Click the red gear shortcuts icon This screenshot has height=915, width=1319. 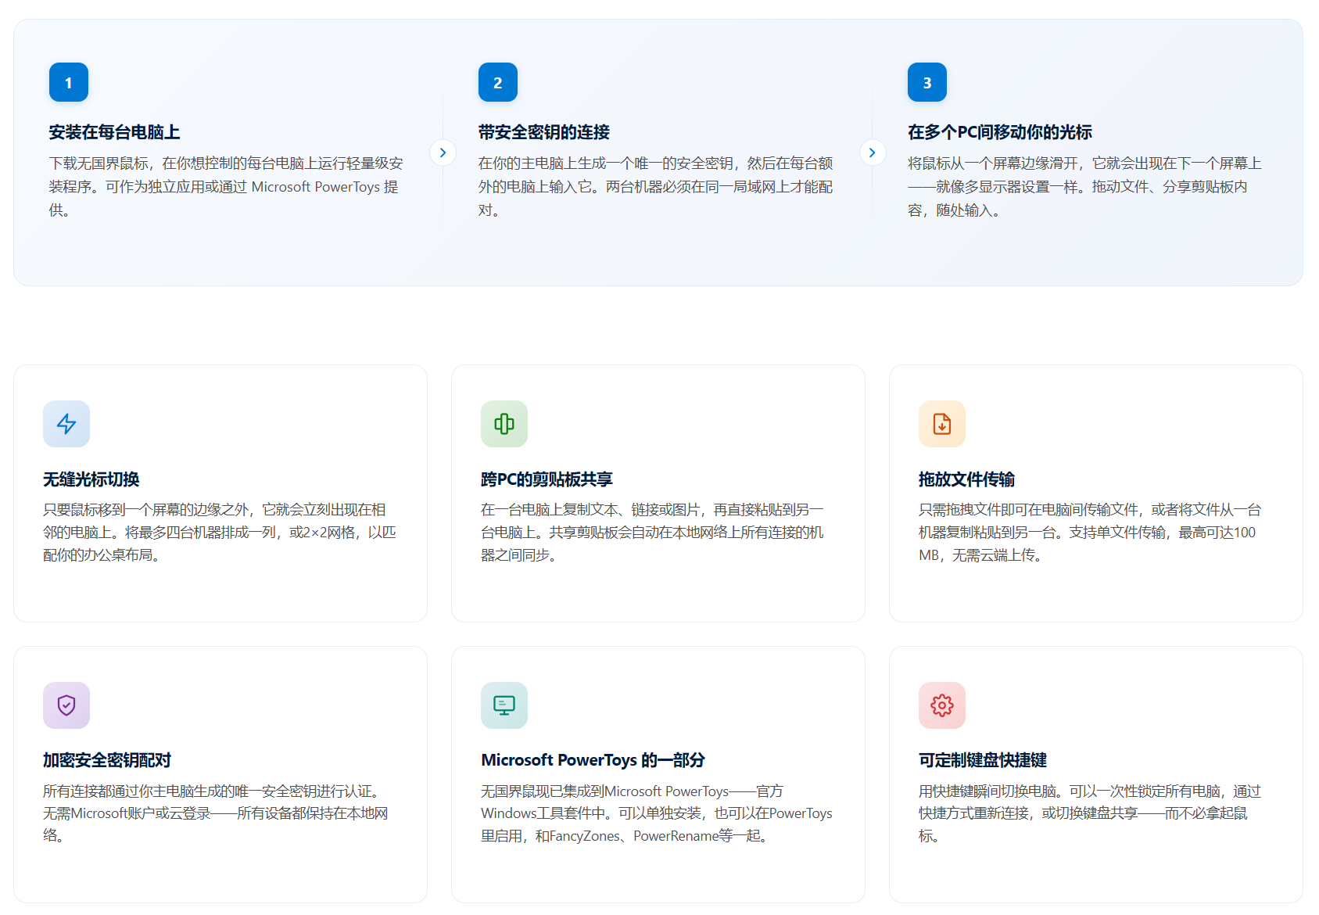942,705
